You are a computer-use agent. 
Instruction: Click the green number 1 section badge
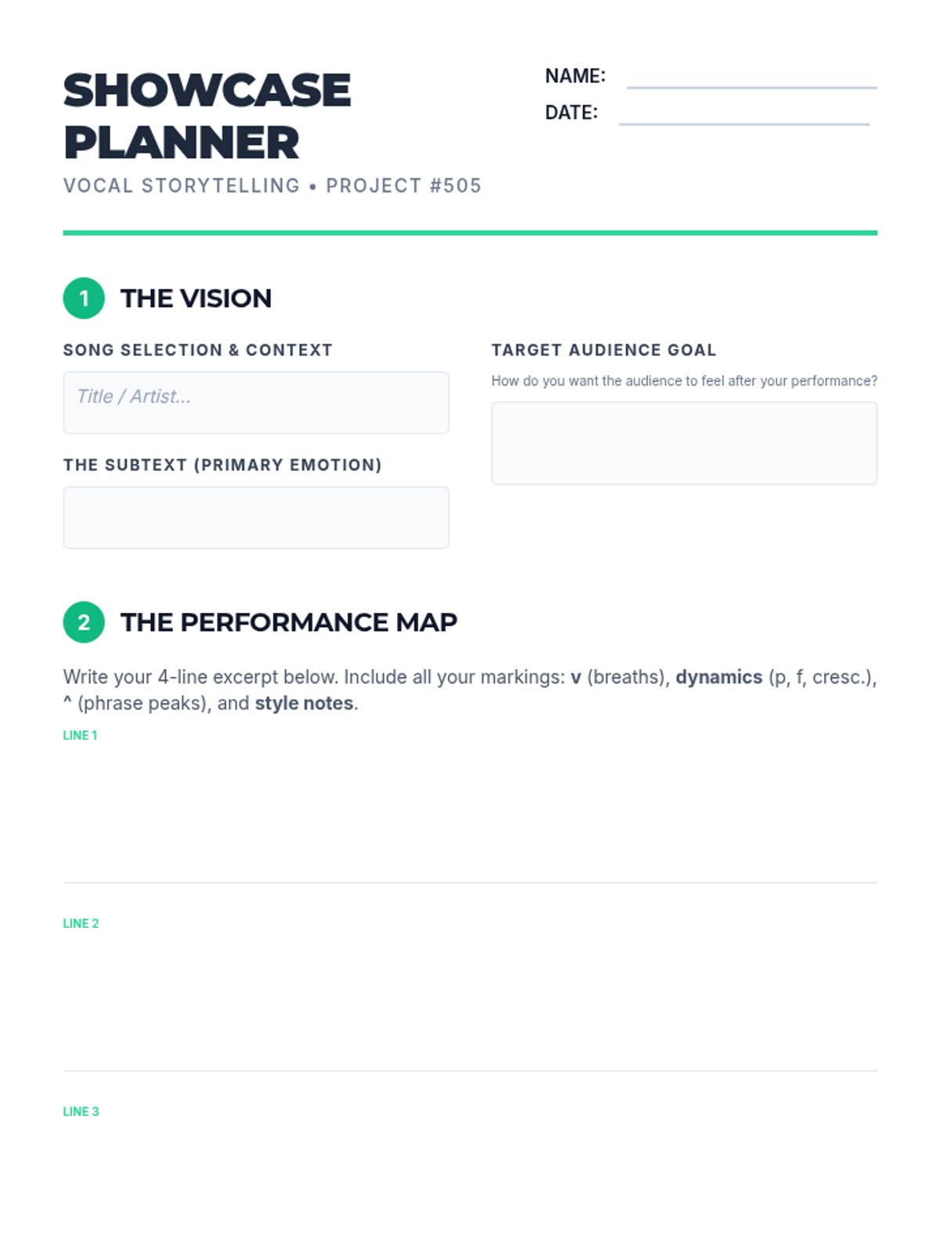84,299
